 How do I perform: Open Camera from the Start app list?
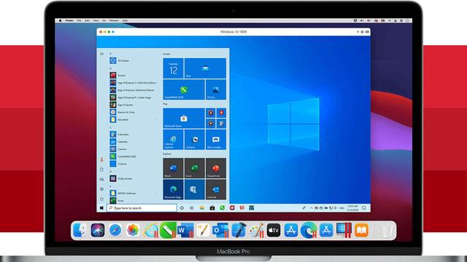118,149
